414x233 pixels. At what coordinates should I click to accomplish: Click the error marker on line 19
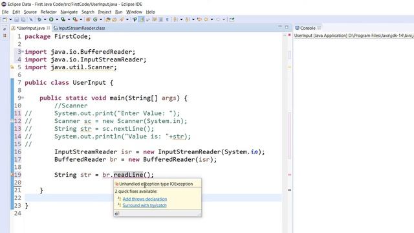(x=12, y=175)
